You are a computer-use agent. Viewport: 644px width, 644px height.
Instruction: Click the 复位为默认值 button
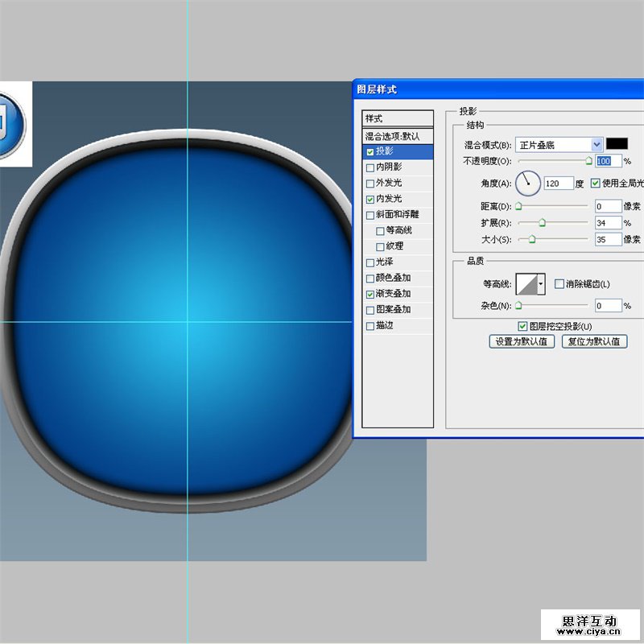pyautogui.click(x=594, y=341)
